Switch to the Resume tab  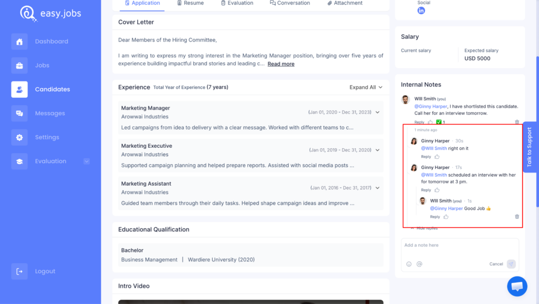pyautogui.click(x=190, y=3)
